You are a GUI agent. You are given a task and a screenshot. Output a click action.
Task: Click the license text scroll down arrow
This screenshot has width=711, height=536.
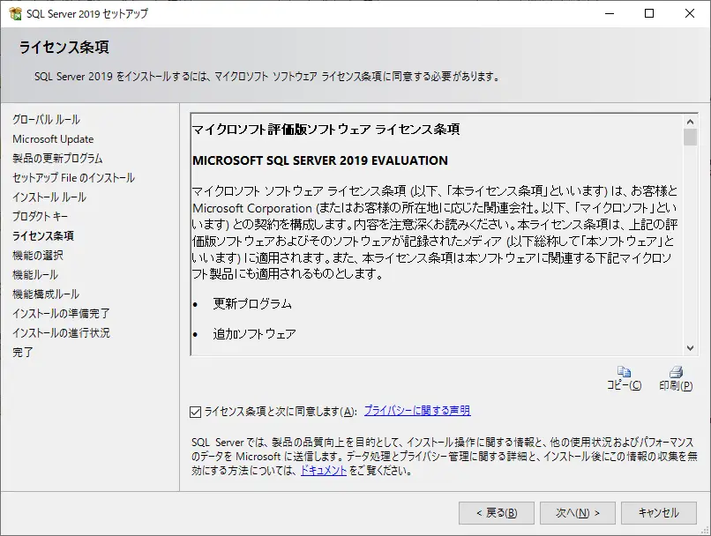[x=690, y=348]
